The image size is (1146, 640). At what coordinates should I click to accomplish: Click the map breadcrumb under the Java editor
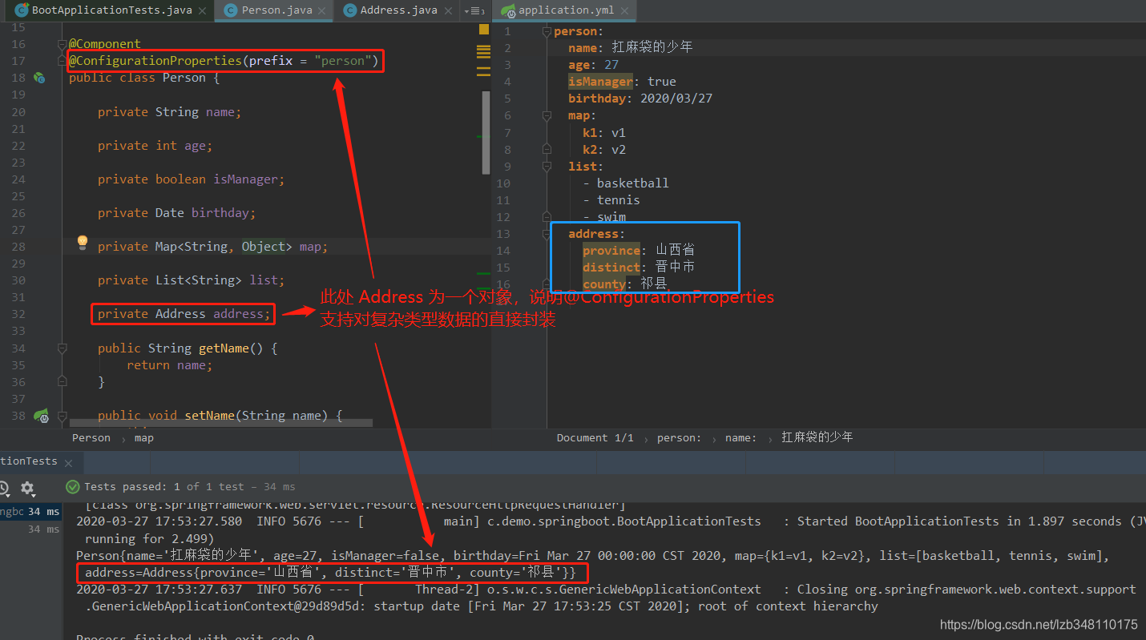(x=144, y=438)
